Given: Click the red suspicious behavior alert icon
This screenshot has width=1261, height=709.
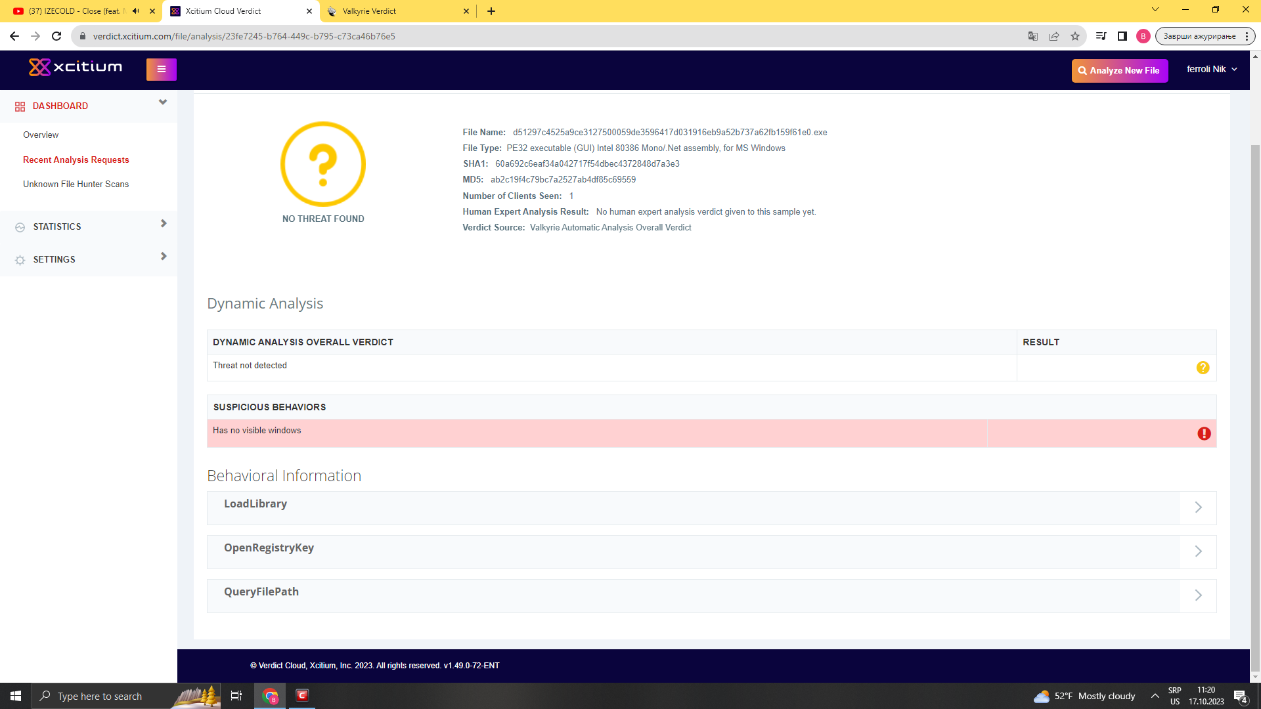Looking at the screenshot, I should [x=1203, y=433].
